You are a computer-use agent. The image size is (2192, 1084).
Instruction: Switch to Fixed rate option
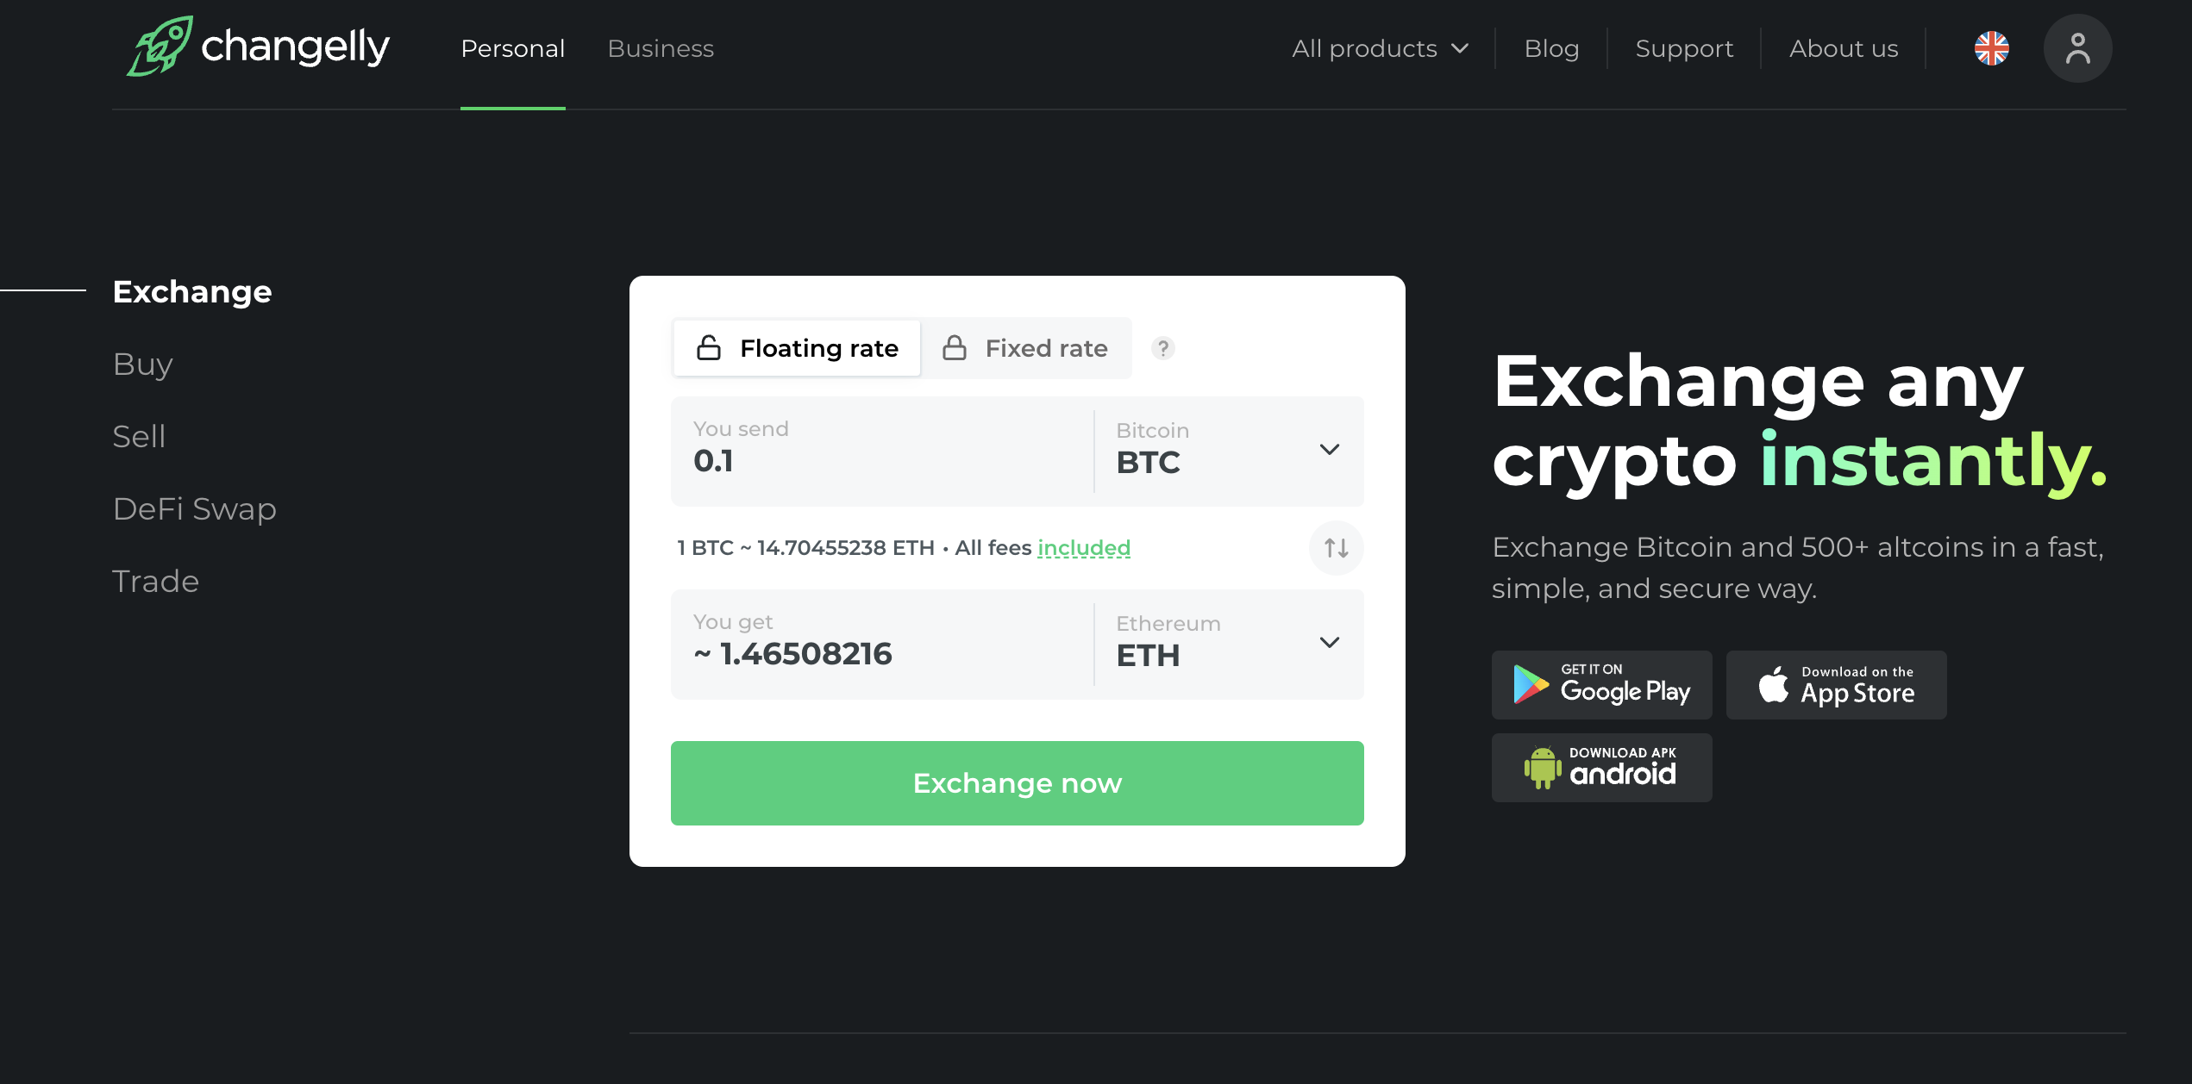click(1025, 348)
